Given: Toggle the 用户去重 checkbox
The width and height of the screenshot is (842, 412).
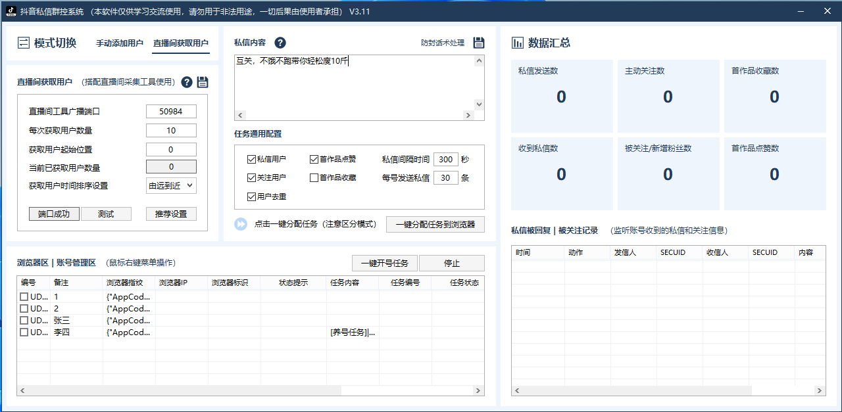Looking at the screenshot, I should tap(251, 196).
